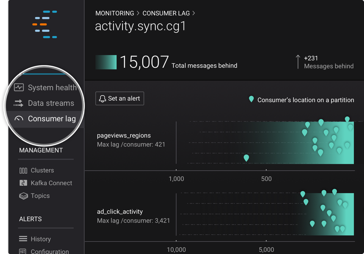Image resolution: width=364 pixels, height=254 pixels.
Task: Expand details with the breadcrumb chevron arrow
Action: tap(193, 13)
